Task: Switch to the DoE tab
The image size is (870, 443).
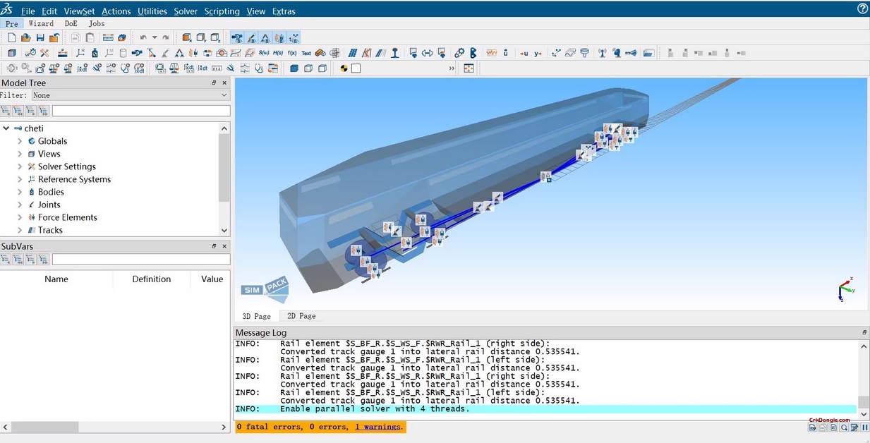Action: (71, 23)
